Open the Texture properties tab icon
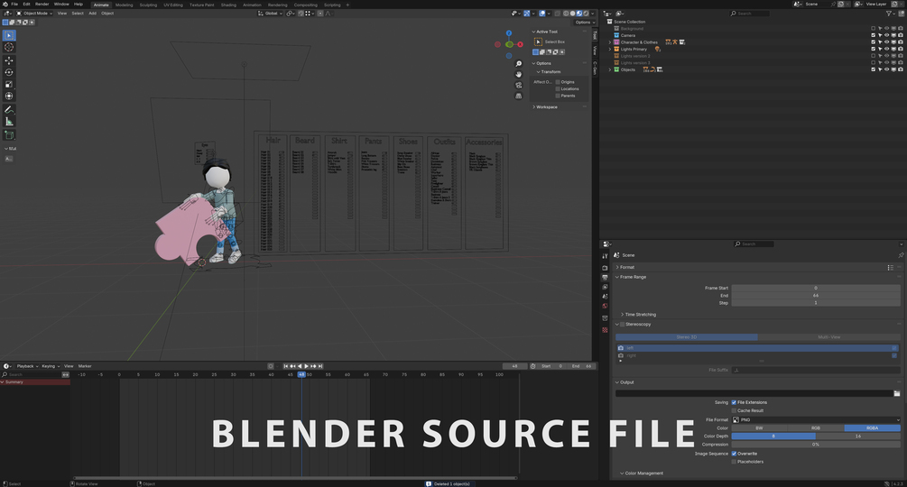Screen dimensions: 907x487 pyautogui.click(x=605, y=330)
